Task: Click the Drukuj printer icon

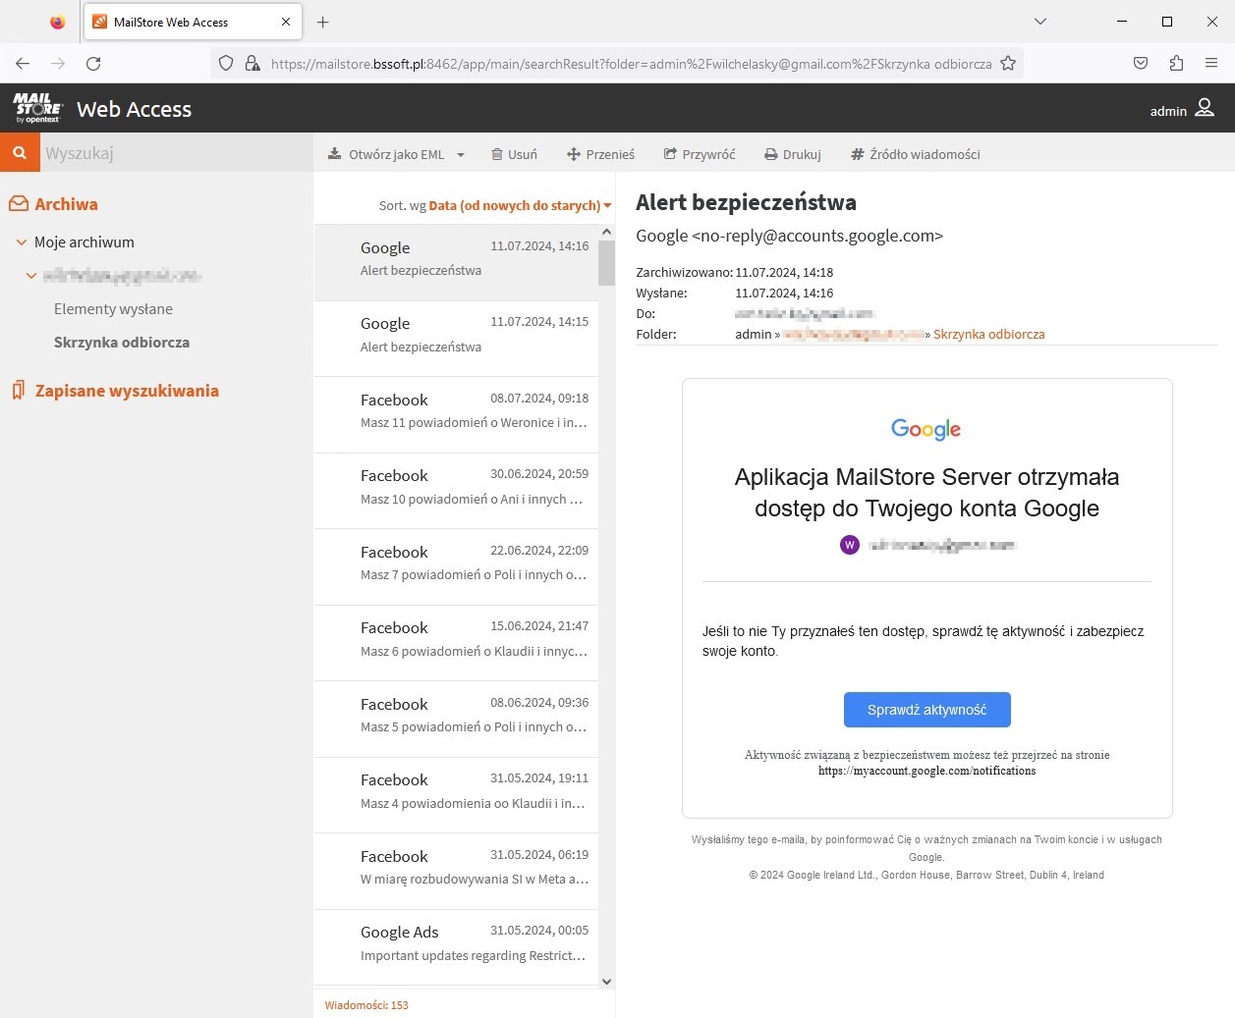Action: point(771,154)
